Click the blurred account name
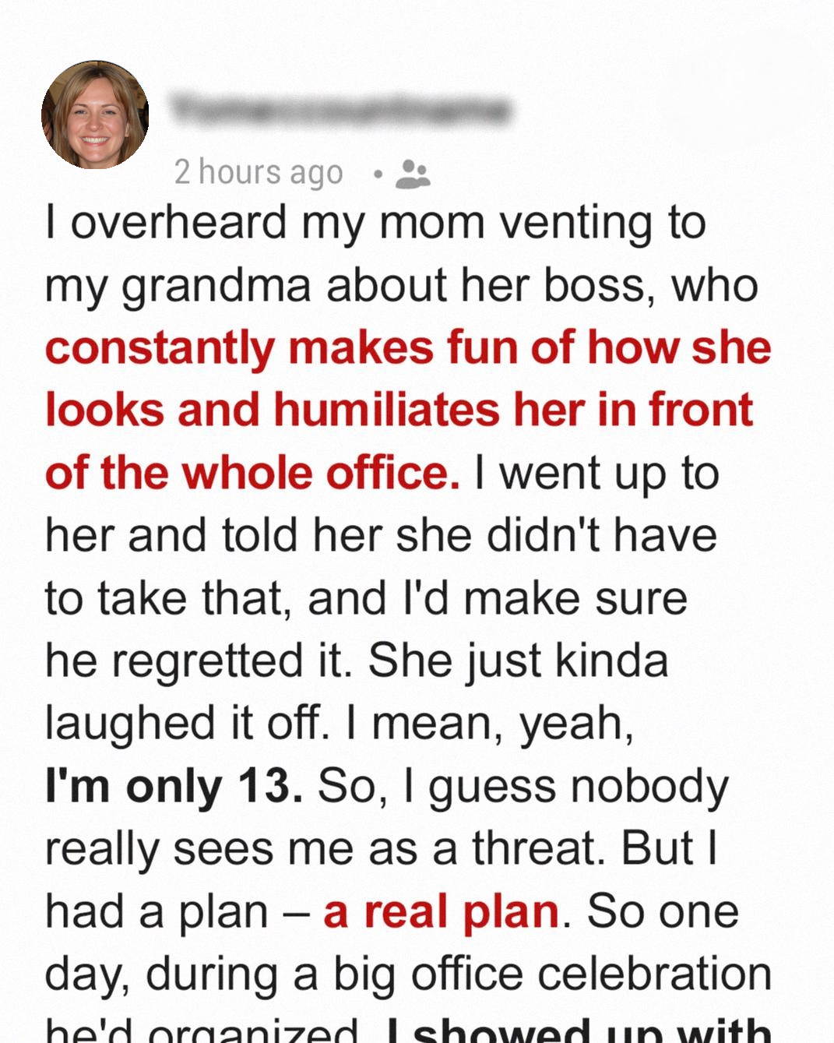 (340, 110)
